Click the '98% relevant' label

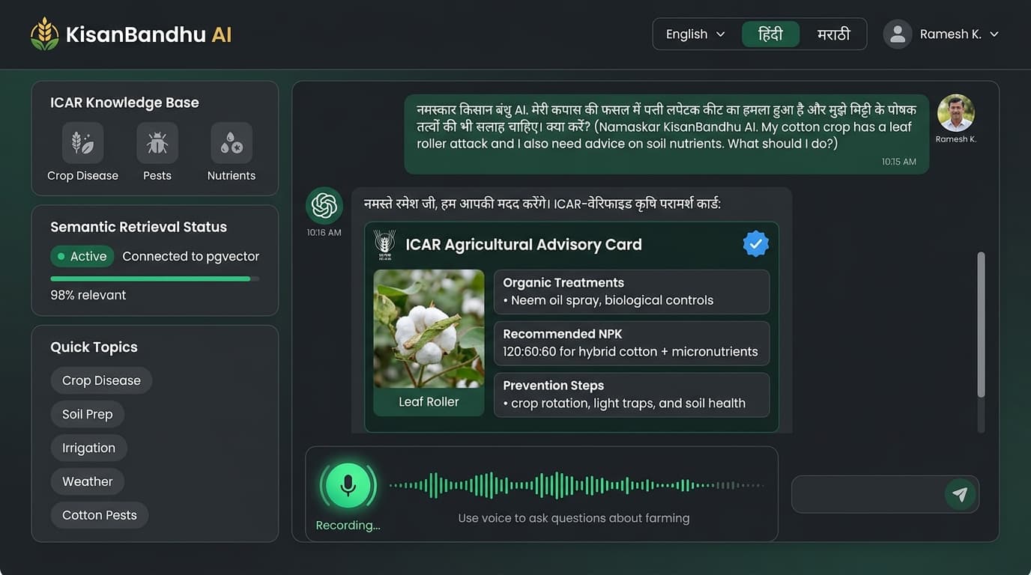coord(88,295)
